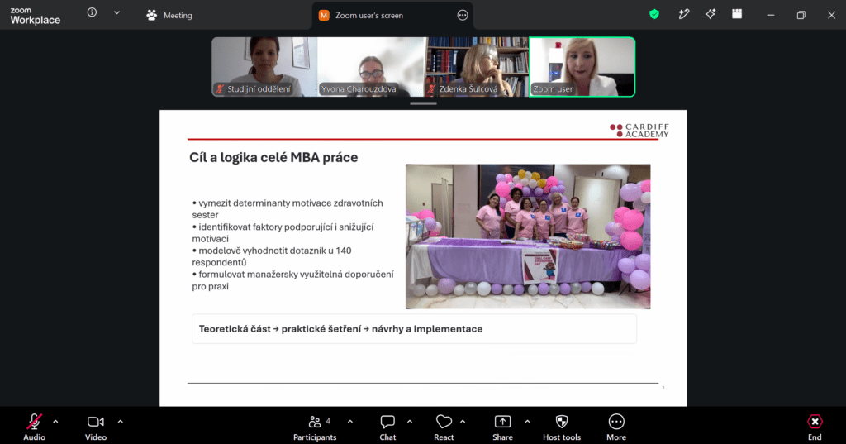Open AI Companion sparkle icon
Viewport: 846px width, 444px height.
click(x=710, y=15)
